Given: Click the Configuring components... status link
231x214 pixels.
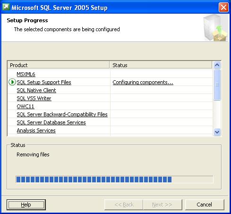Looking at the screenshot, I should click(143, 82).
